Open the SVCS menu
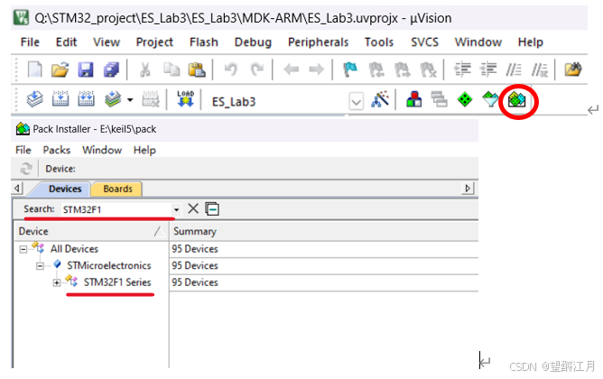This screenshot has width=603, height=379. (x=424, y=42)
